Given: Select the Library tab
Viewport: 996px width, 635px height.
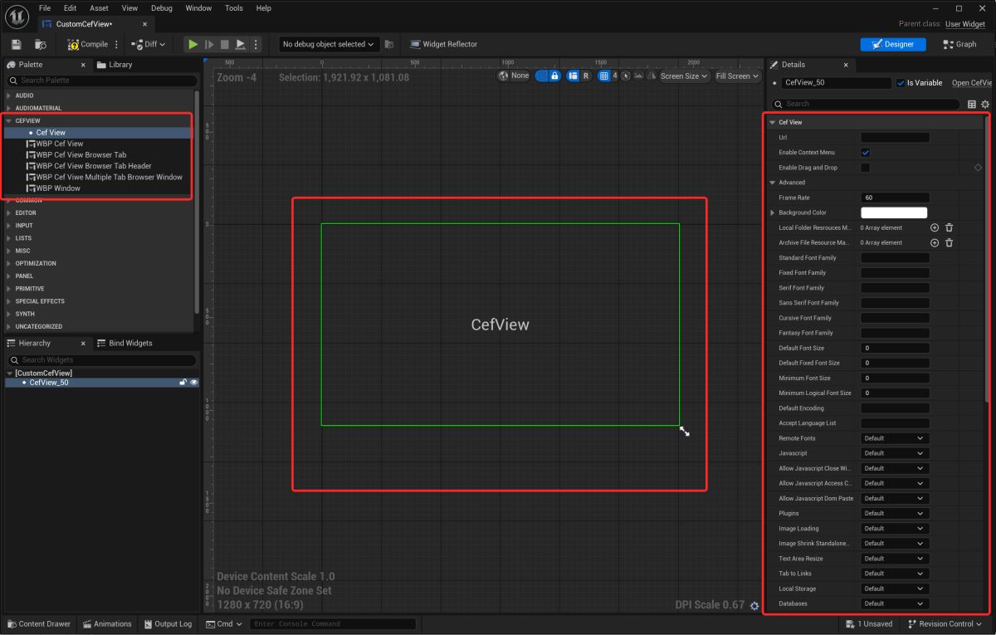Looking at the screenshot, I should pos(115,65).
